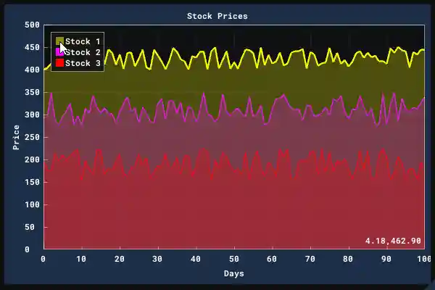This screenshot has height=290, width=435.
Task: Click the Stock 2 magenta legend swatch
Action: (59, 52)
